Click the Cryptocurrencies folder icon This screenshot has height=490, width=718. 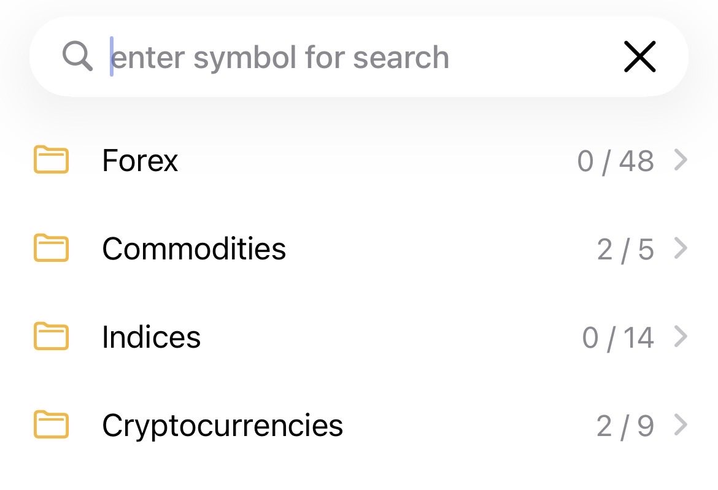(51, 425)
